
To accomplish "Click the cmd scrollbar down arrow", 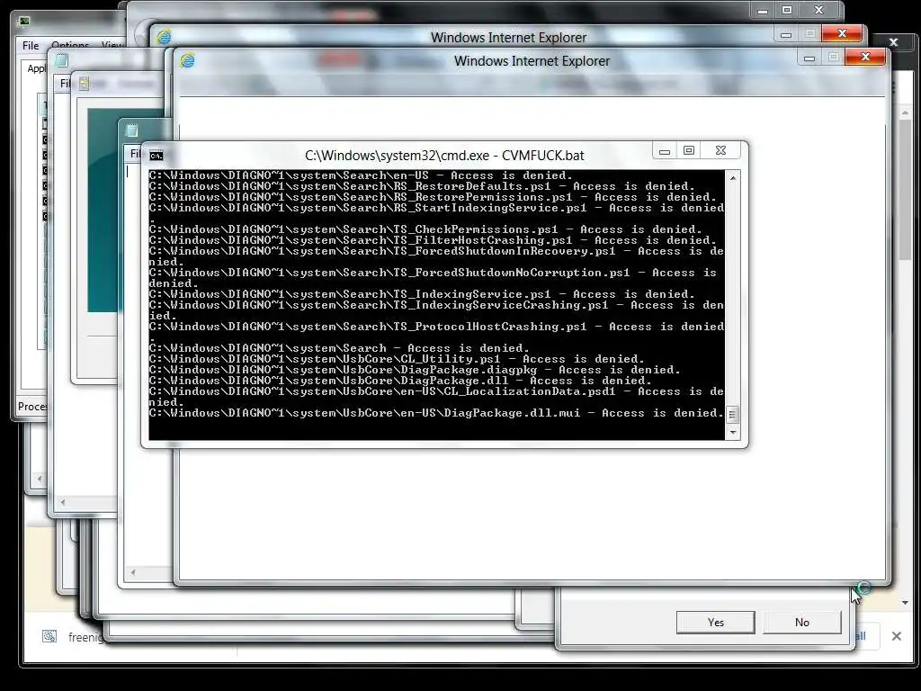I will [x=732, y=433].
